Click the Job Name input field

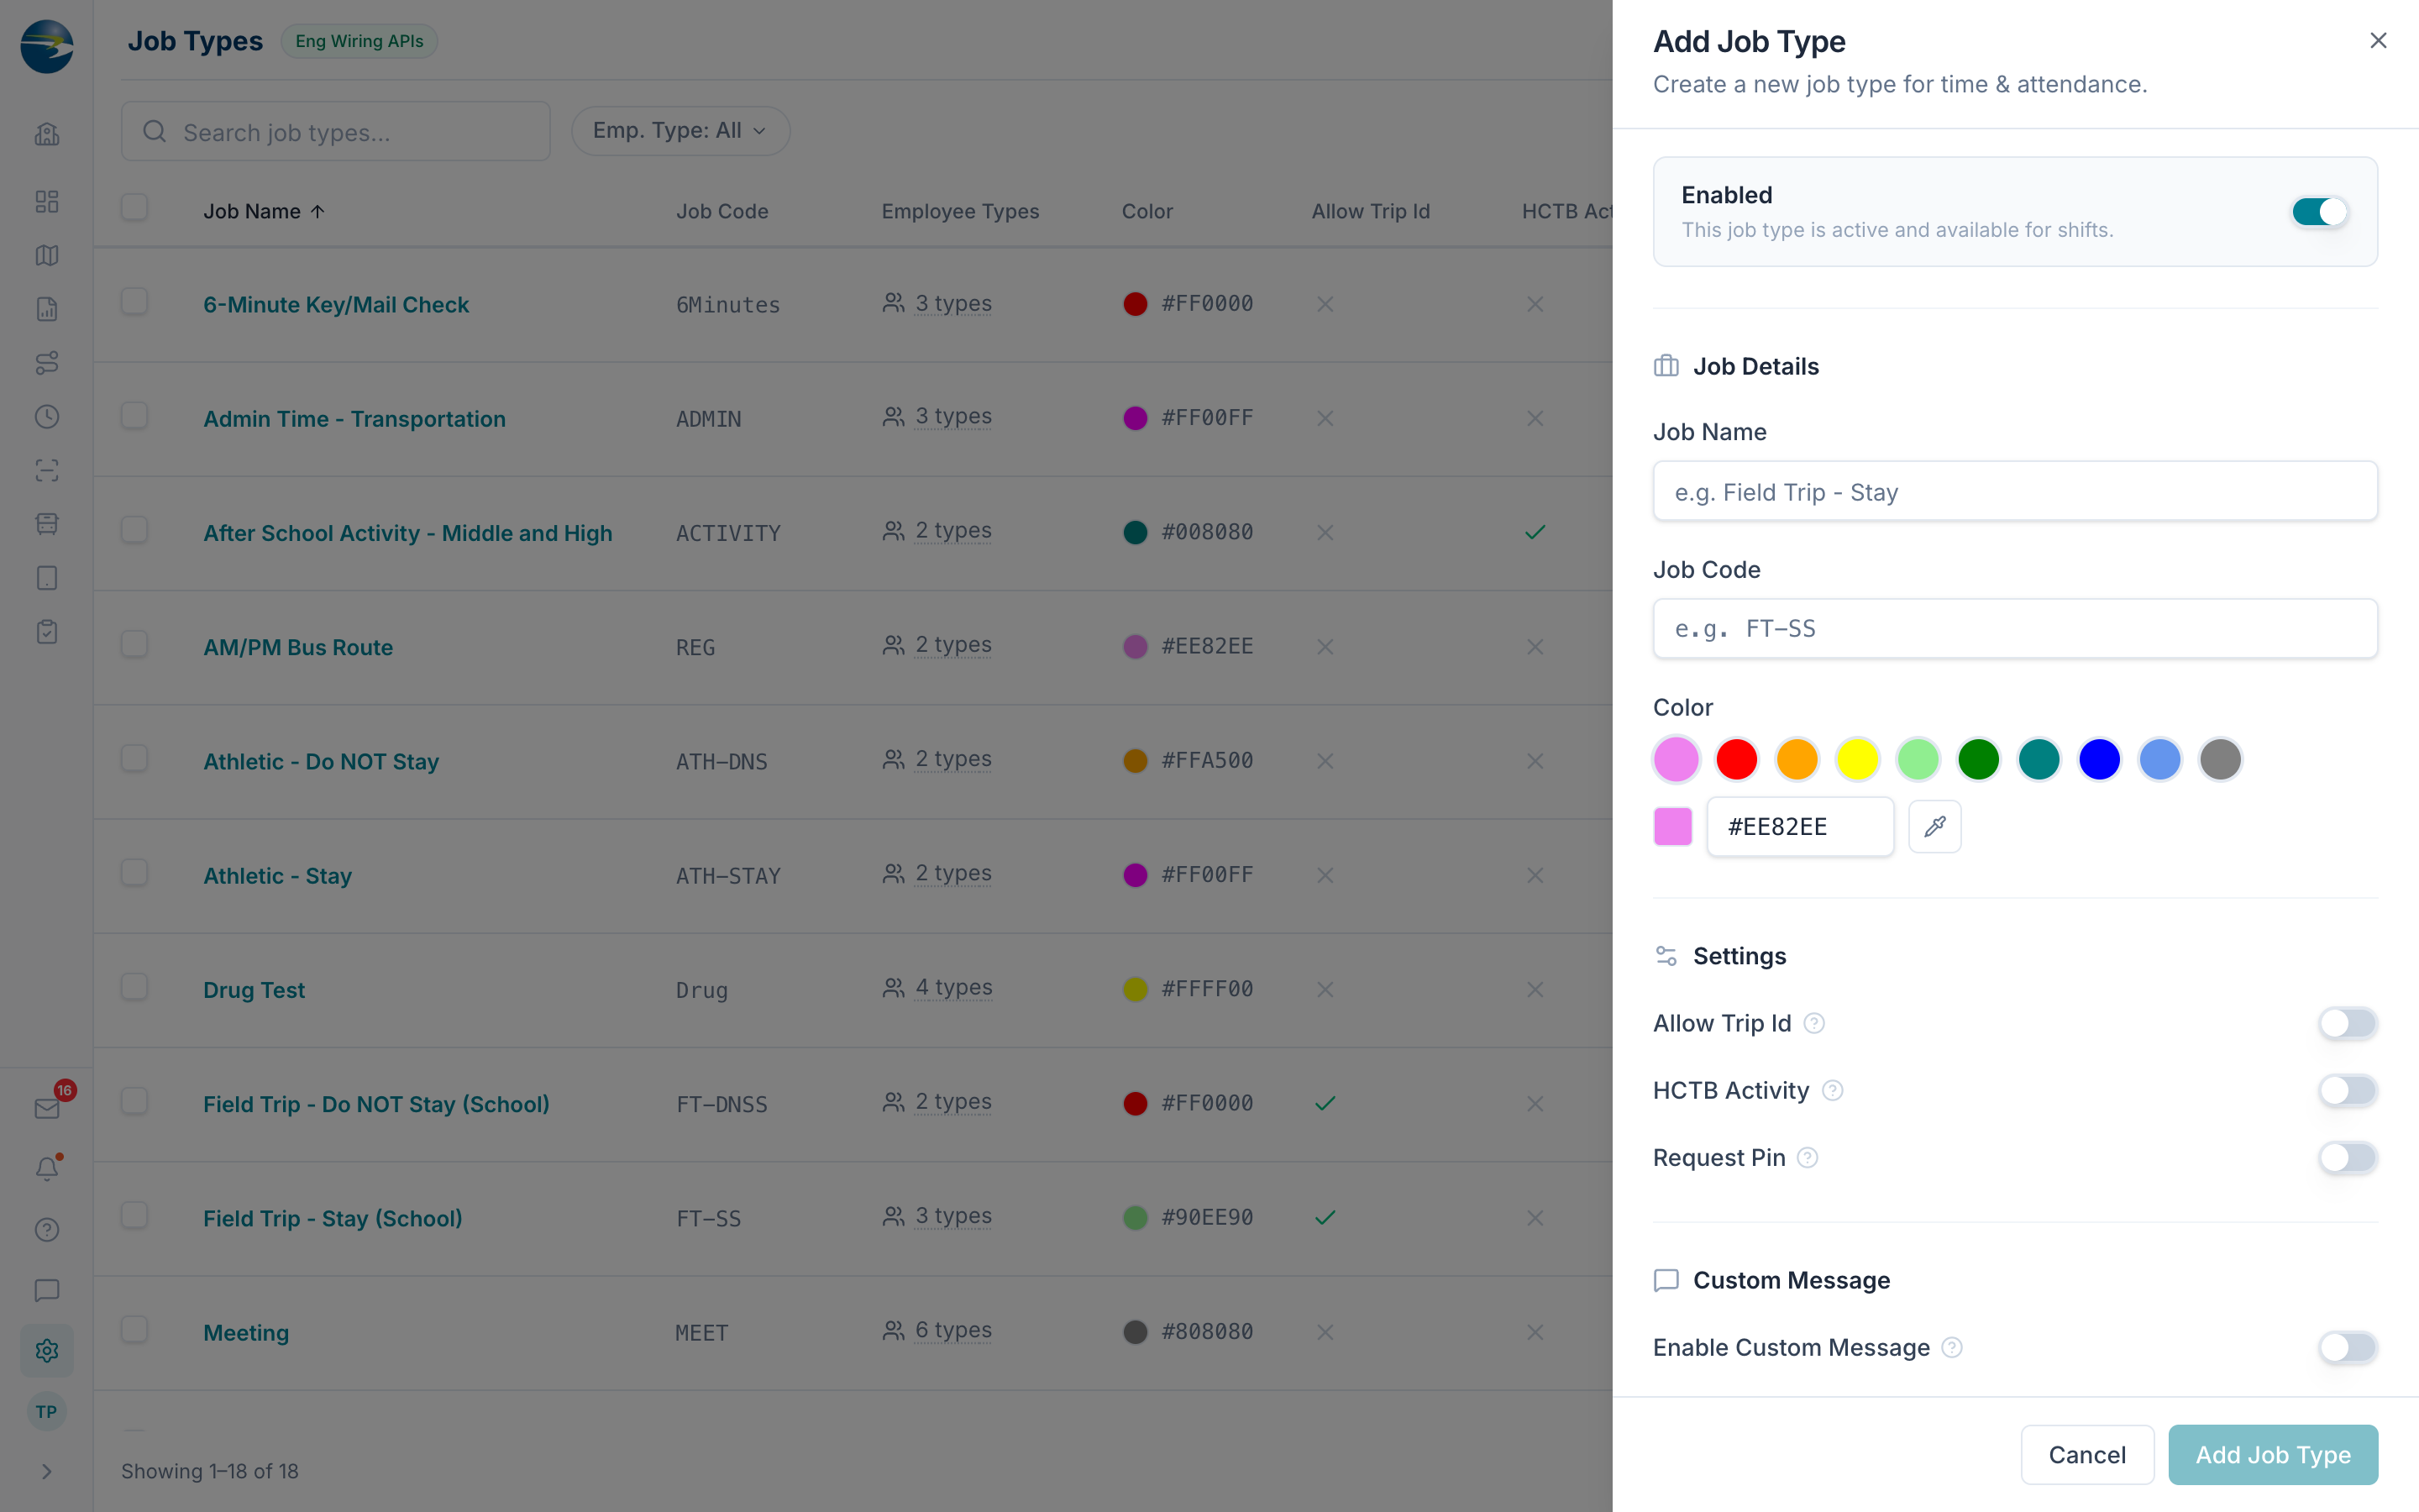pos(2014,491)
